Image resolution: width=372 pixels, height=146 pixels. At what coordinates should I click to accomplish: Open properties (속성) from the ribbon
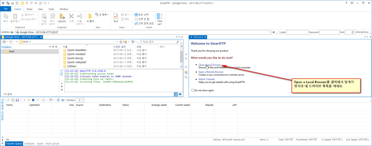116,17
